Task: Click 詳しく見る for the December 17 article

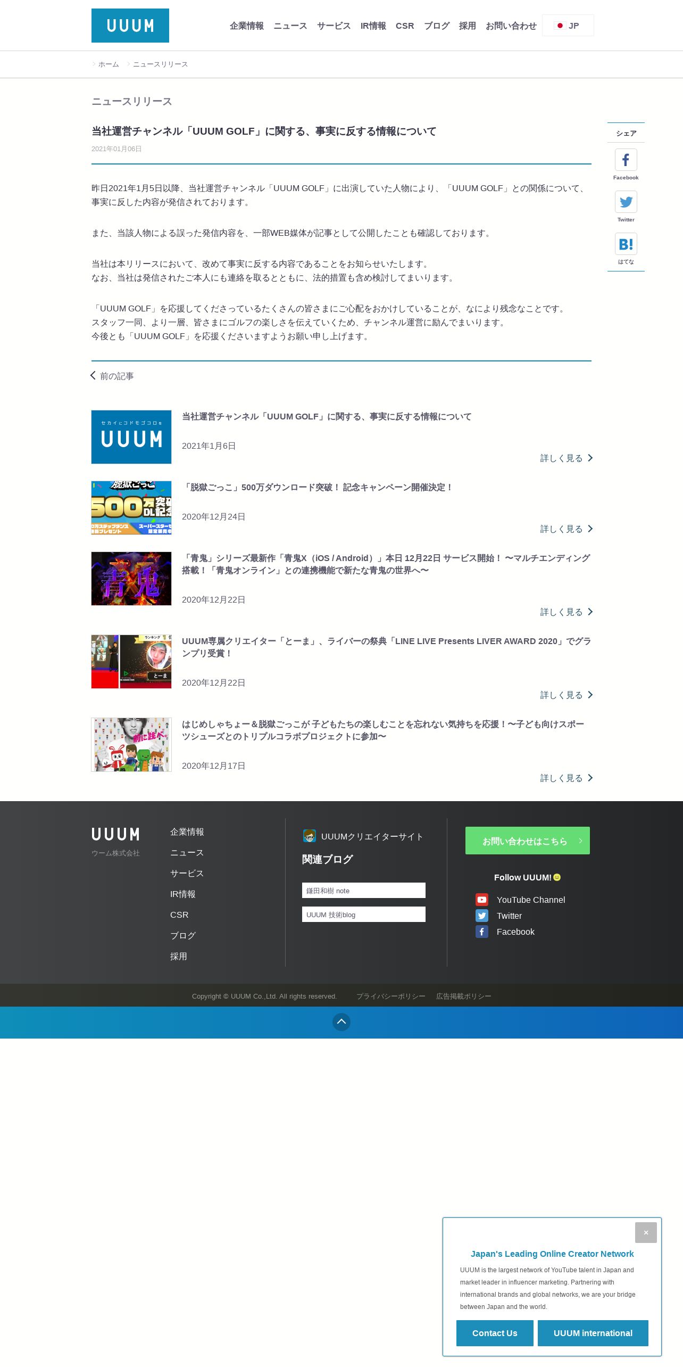Action: pos(567,778)
